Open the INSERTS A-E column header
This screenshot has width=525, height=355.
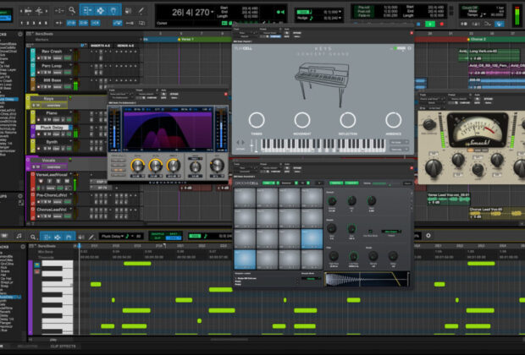click(x=101, y=46)
